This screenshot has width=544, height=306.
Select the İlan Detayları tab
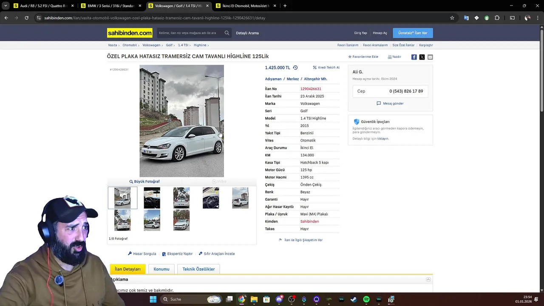click(x=127, y=269)
